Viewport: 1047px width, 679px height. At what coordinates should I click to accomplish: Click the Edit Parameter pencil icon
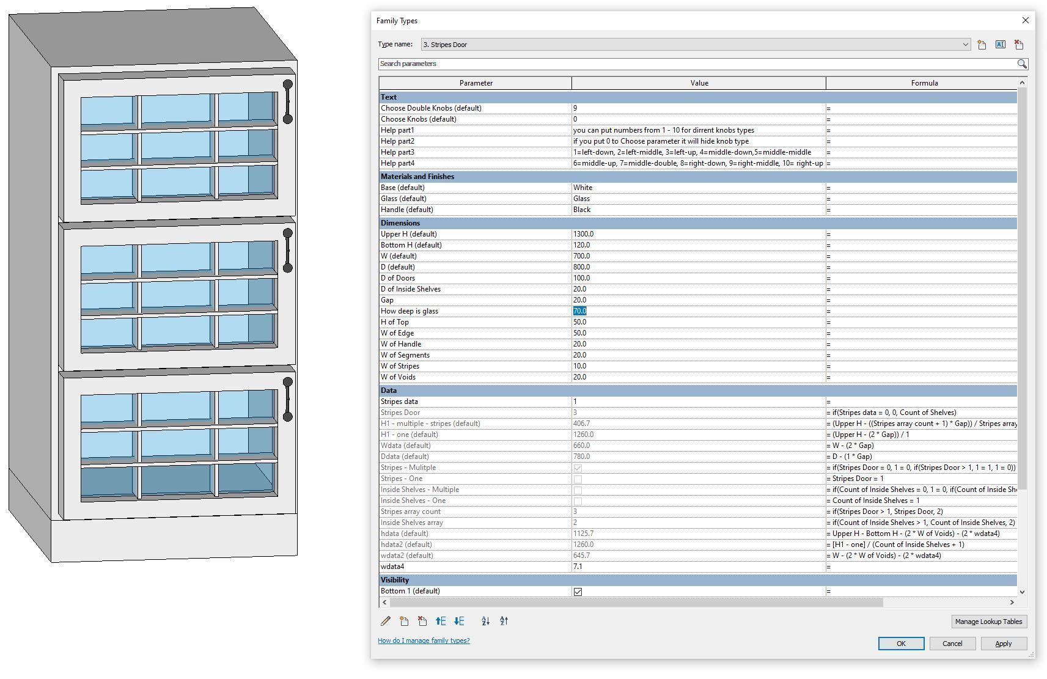pos(386,621)
